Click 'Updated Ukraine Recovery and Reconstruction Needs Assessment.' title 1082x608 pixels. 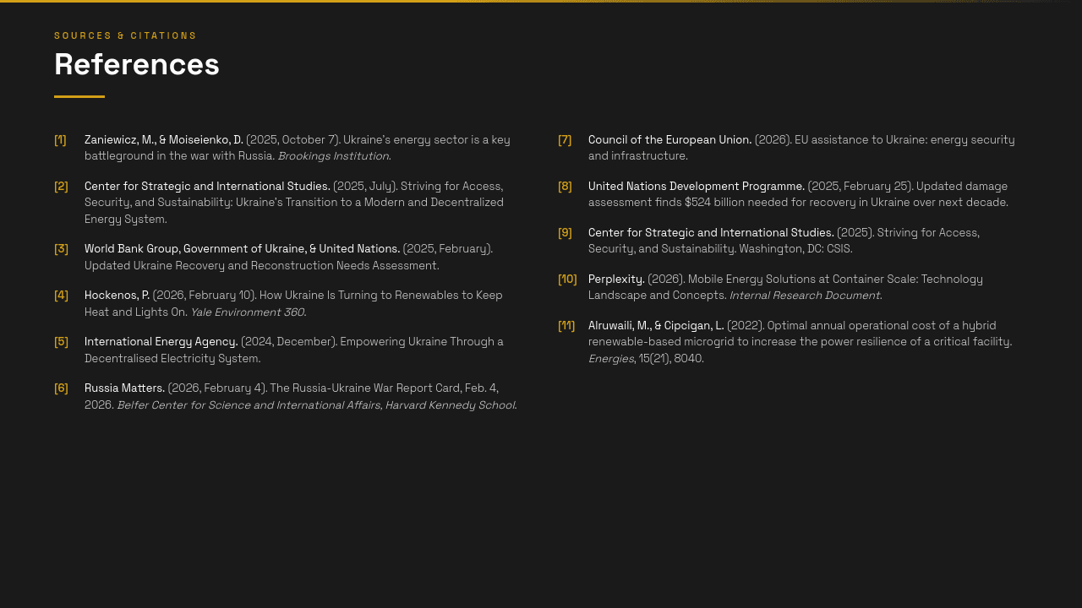(x=262, y=266)
